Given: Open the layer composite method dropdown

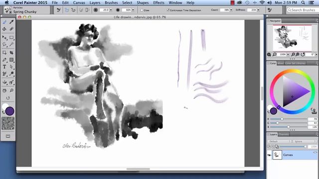Looking at the screenshot, I should point(279,141).
